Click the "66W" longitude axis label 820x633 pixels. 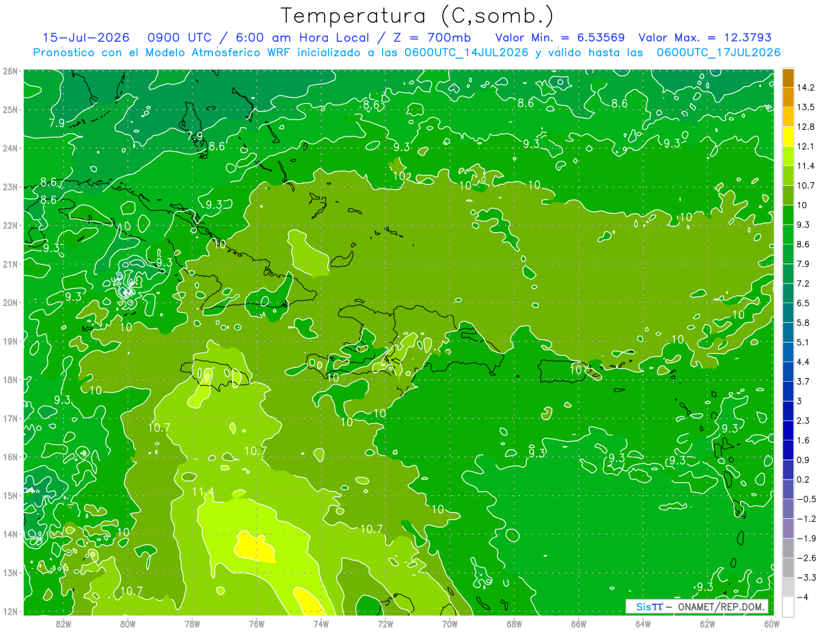tap(579, 623)
